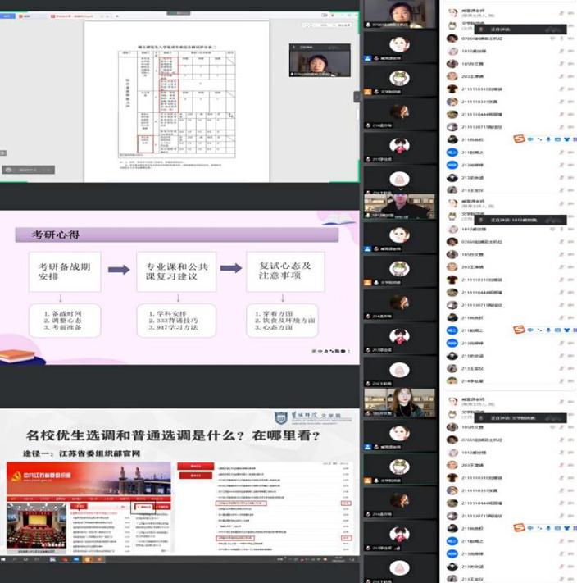Select the 考研备战期安排 box on the slide
Image resolution: width=577 pixels, height=583 pixels.
[x=65, y=271]
